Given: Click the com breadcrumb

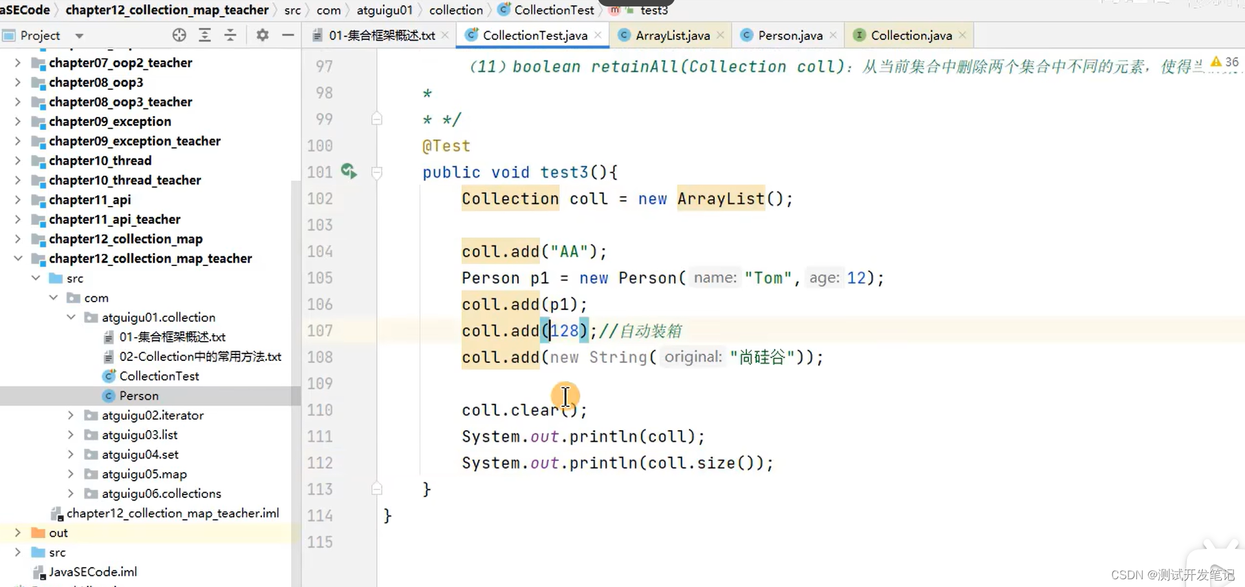Looking at the screenshot, I should pyautogui.click(x=329, y=10).
